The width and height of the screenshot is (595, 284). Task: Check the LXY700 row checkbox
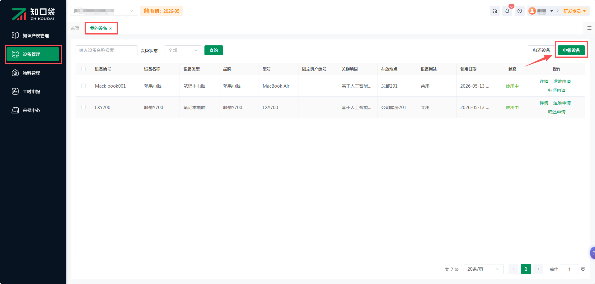tap(83, 107)
